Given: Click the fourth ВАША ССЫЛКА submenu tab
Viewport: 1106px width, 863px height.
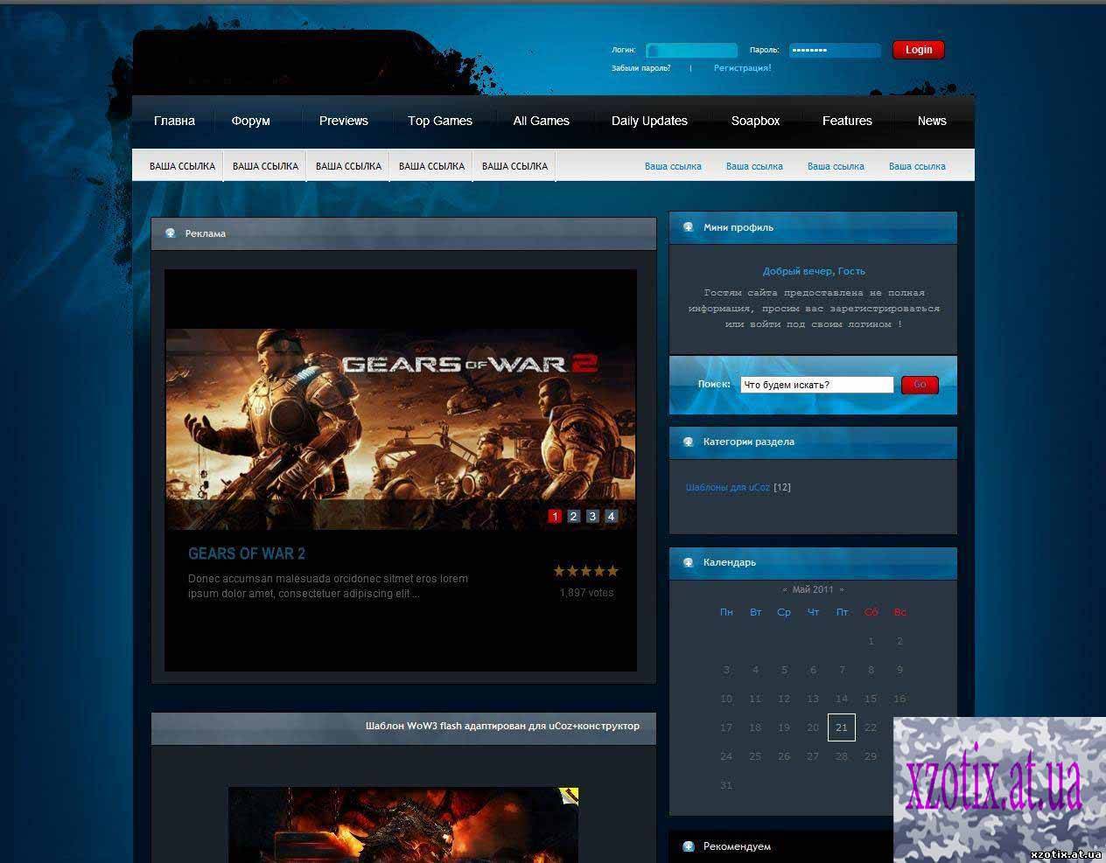Looking at the screenshot, I should (x=431, y=166).
